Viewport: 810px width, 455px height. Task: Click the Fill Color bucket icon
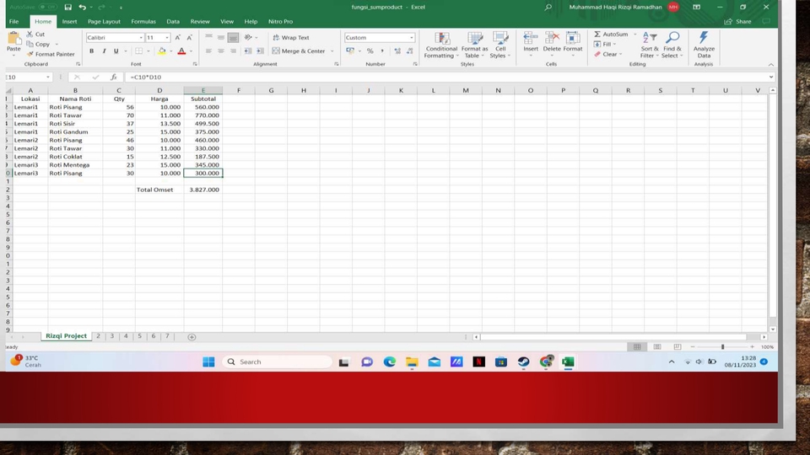(x=162, y=51)
